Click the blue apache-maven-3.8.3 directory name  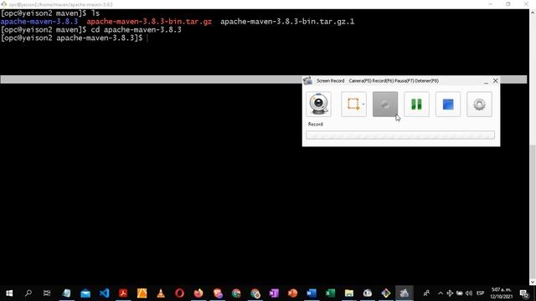point(39,22)
